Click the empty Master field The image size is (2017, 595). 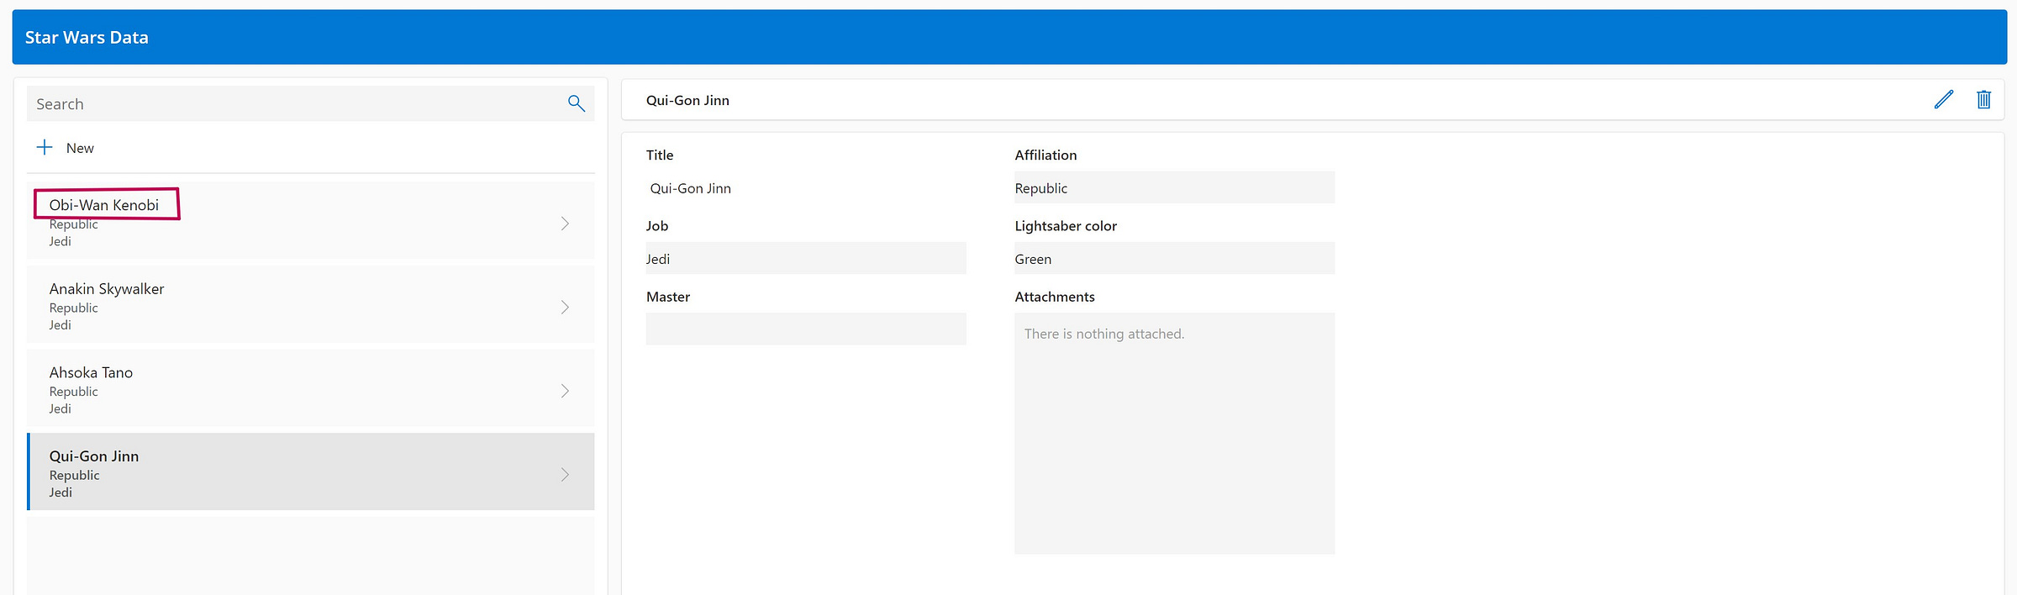tap(806, 329)
